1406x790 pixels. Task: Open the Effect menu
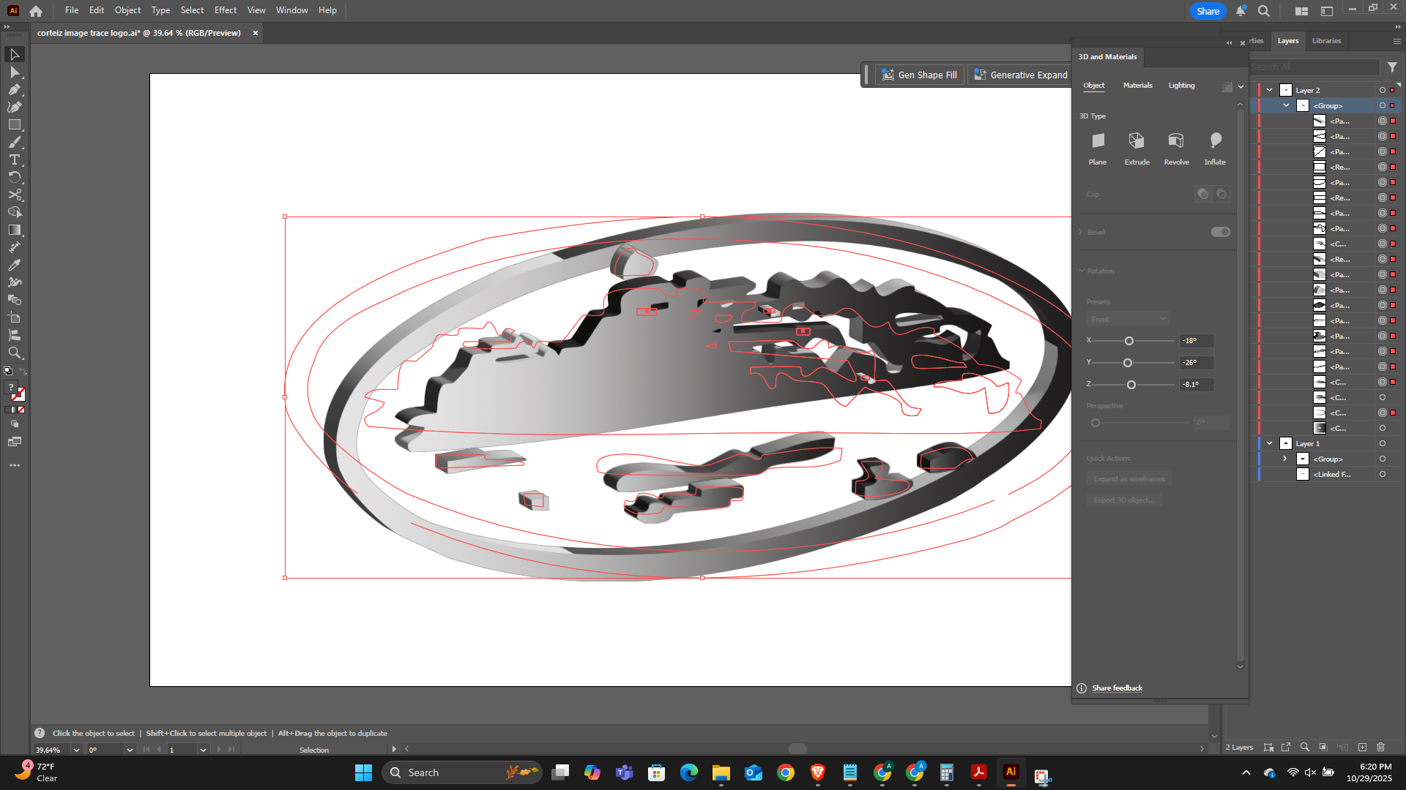[225, 10]
